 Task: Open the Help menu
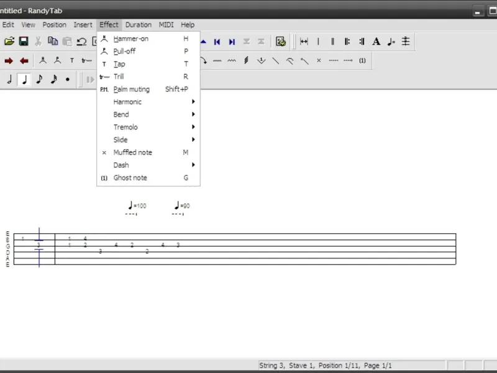point(188,25)
